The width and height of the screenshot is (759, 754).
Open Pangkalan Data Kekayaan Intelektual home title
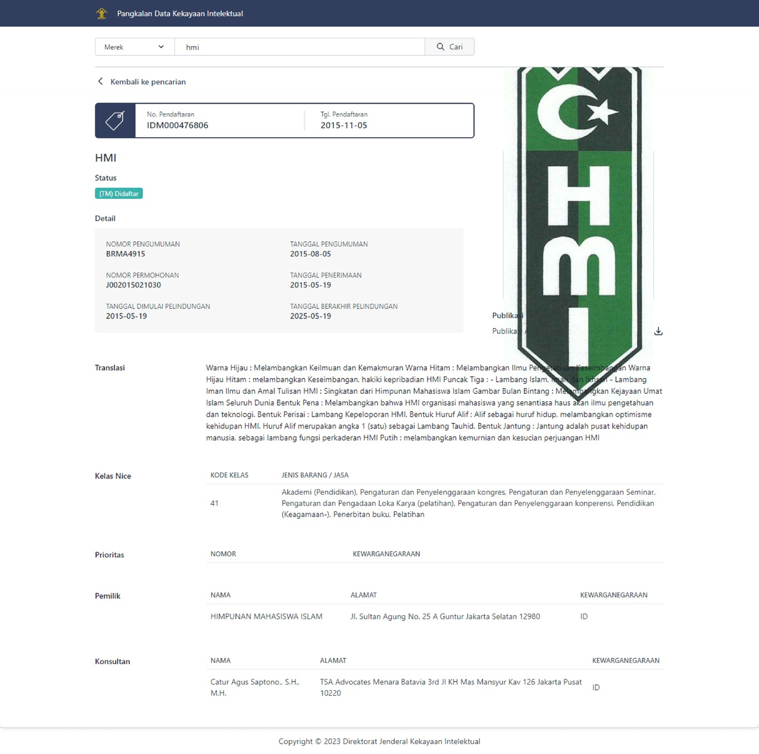(180, 13)
